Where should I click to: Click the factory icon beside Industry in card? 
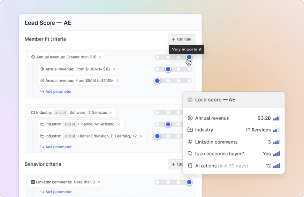coord(190,130)
